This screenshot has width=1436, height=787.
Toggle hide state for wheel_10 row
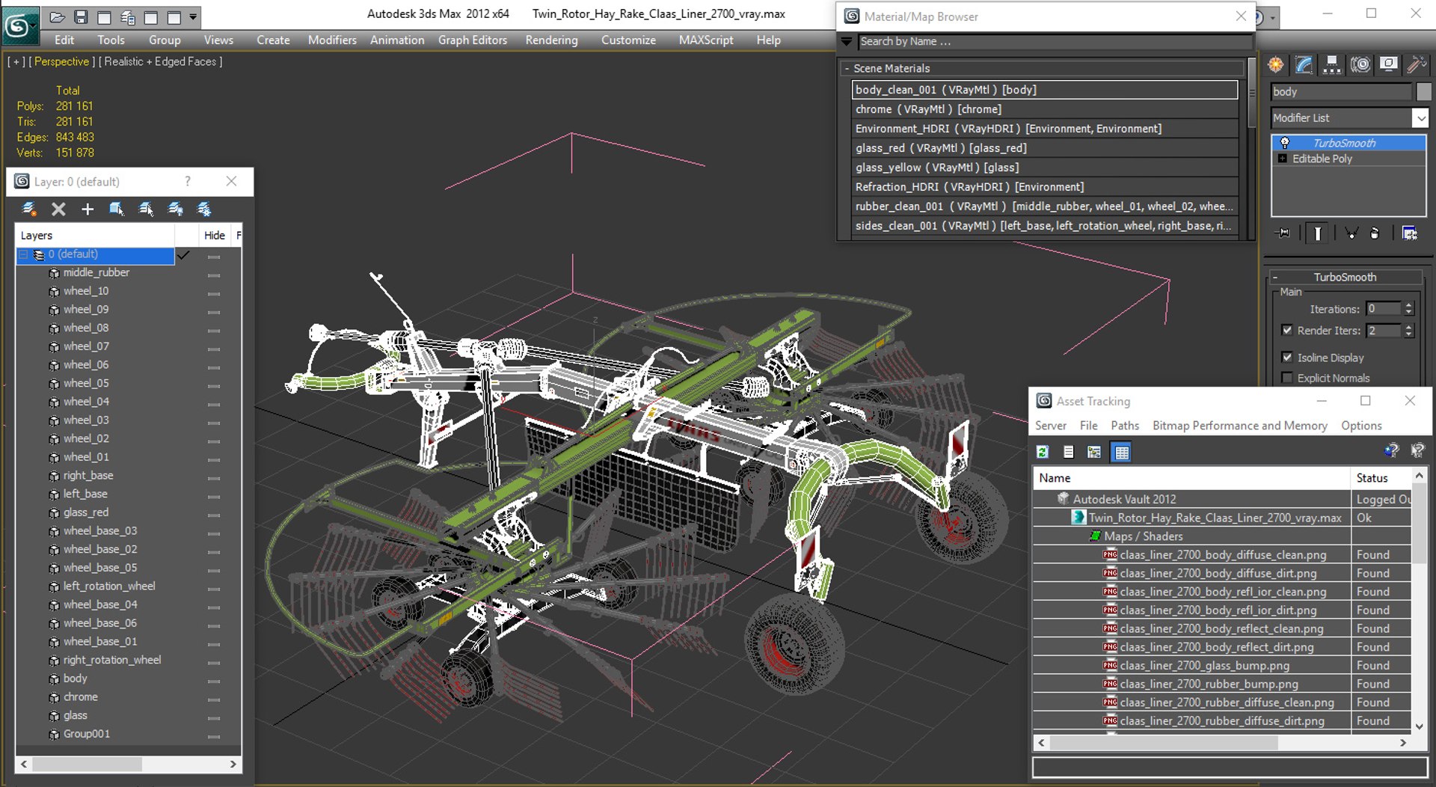pyautogui.click(x=214, y=293)
